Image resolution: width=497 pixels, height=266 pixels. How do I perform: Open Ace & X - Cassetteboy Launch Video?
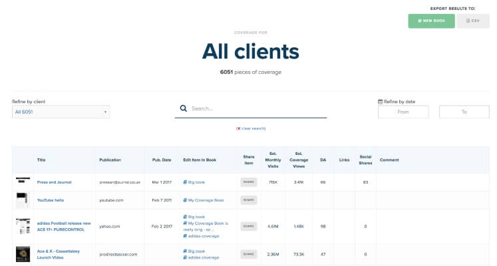[59, 254]
